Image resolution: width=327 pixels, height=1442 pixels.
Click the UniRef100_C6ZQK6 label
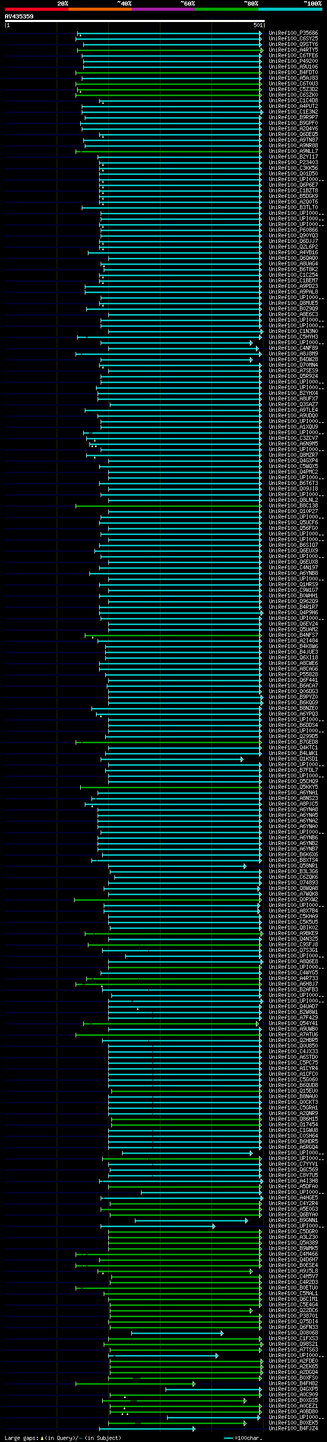click(x=293, y=877)
